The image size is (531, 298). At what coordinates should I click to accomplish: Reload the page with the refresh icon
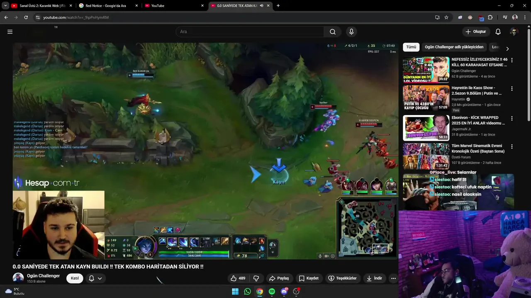26,17
